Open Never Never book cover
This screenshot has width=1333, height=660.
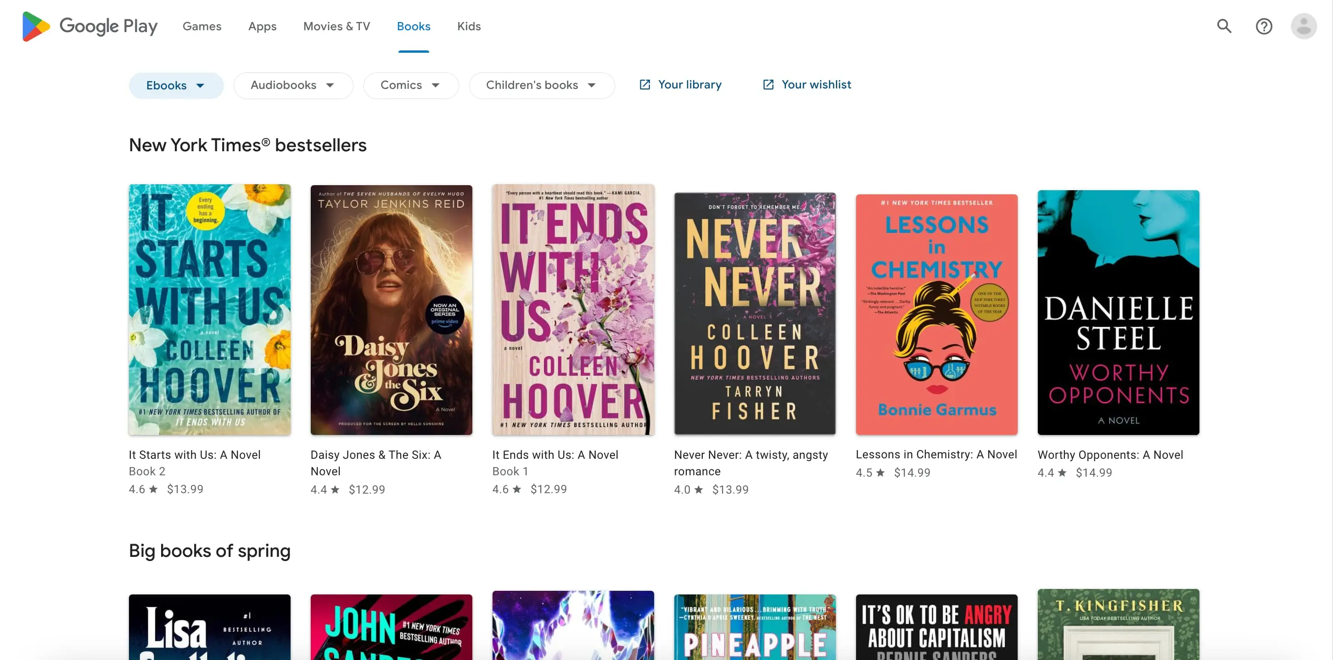point(755,313)
